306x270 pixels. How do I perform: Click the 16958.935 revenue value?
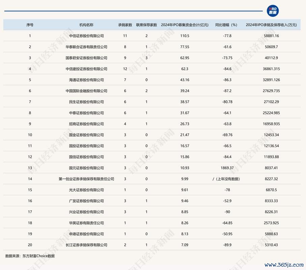click(271, 124)
